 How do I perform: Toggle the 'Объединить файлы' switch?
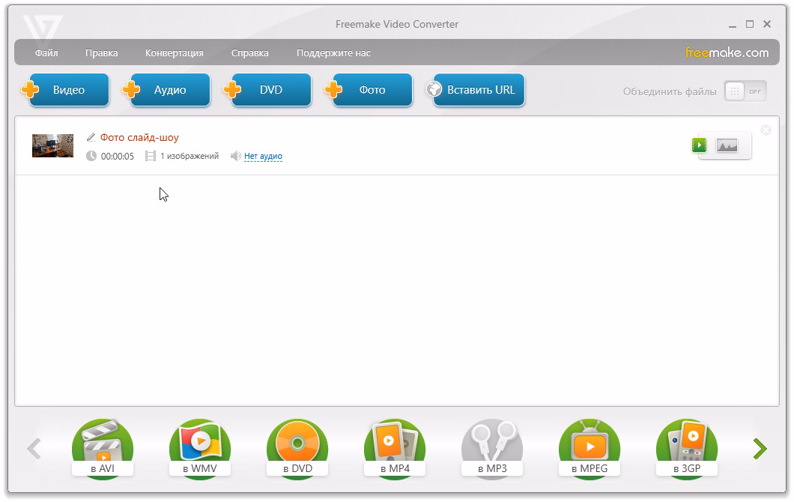(745, 91)
